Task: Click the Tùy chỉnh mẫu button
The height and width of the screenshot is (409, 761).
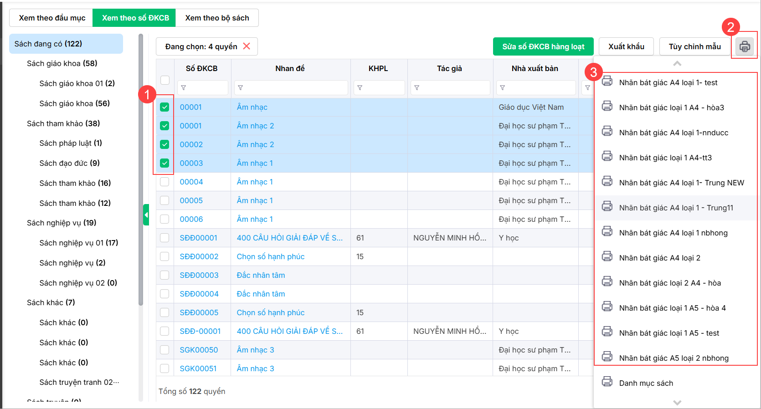Action: click(694, 46)
